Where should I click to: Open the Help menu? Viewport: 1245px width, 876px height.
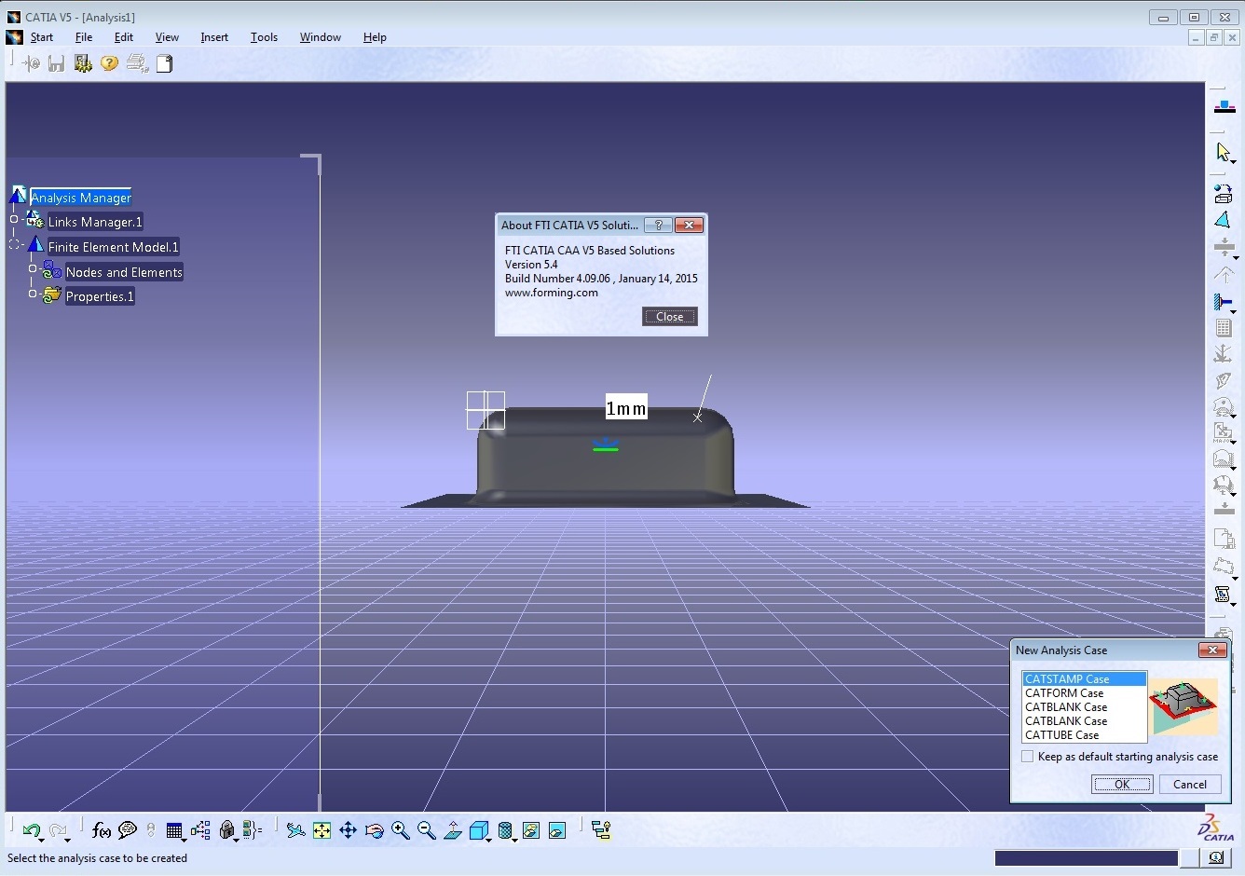pos(375,37)
